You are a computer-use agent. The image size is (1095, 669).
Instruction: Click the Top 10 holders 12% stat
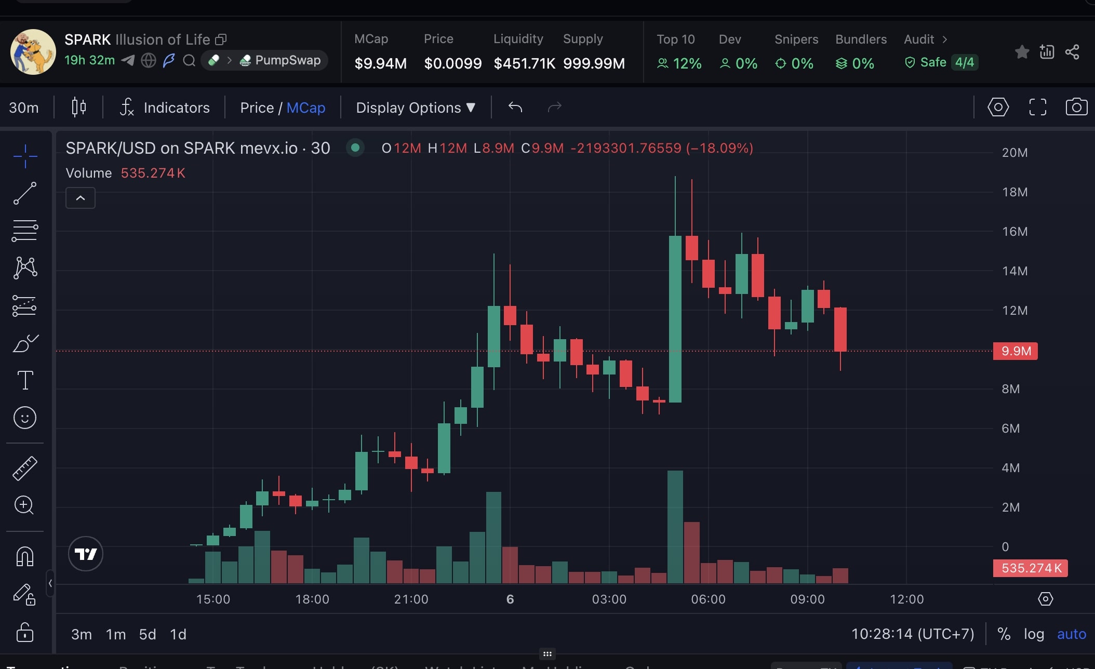click(x=679, y=63)
